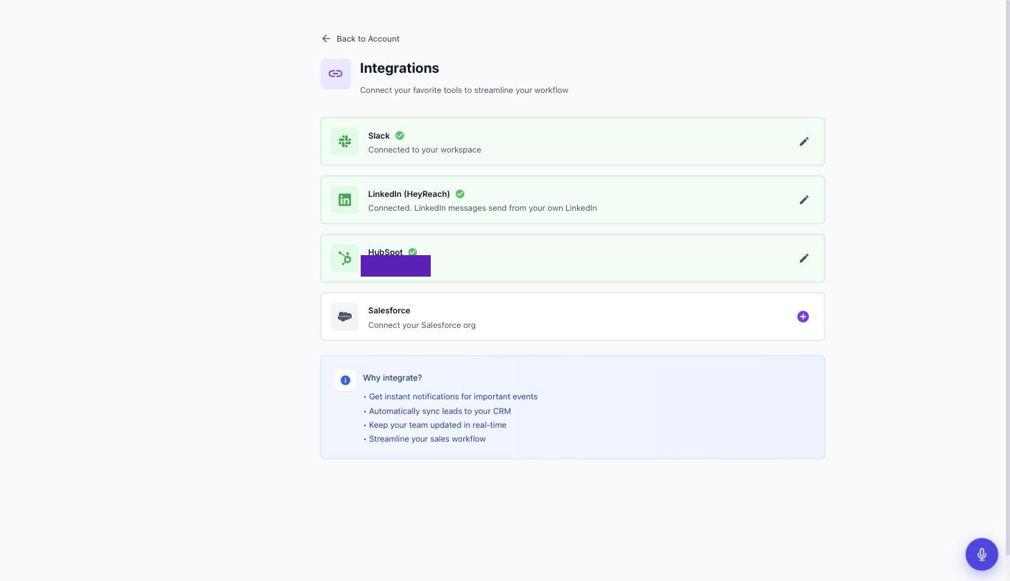Click the HubSpot logo icon
This screenshot has height=581, width=1010.
point(345,258)
